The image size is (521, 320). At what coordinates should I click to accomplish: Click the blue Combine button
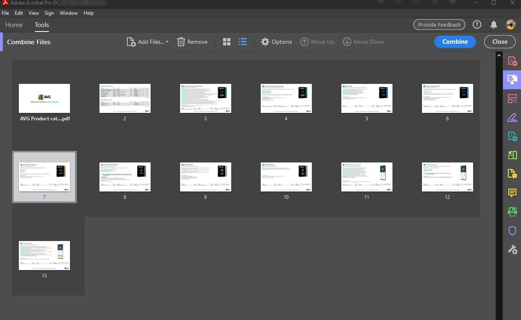pyautogui.click(x=455, y=42)
